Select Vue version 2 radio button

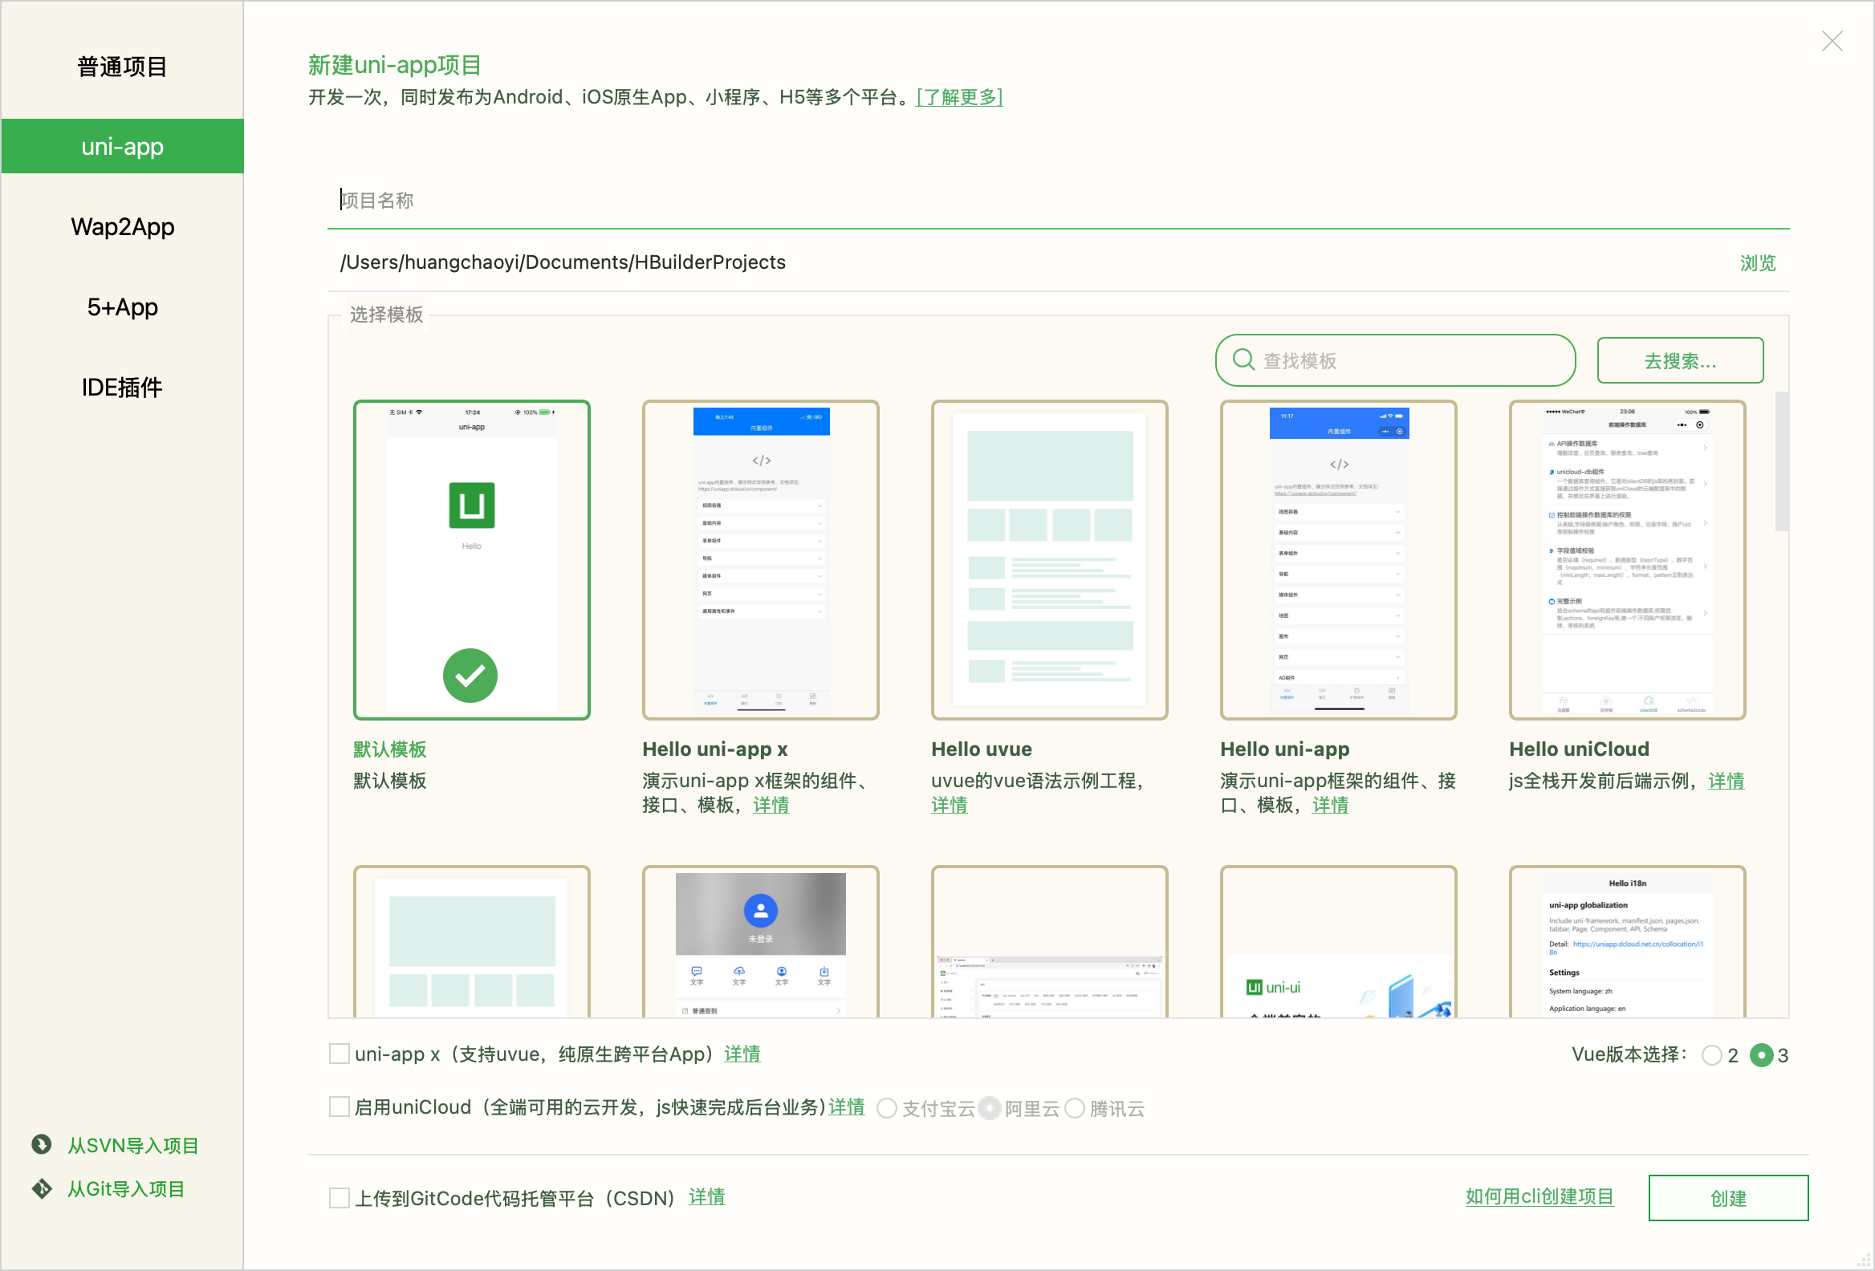[x=1711, y=1055]
